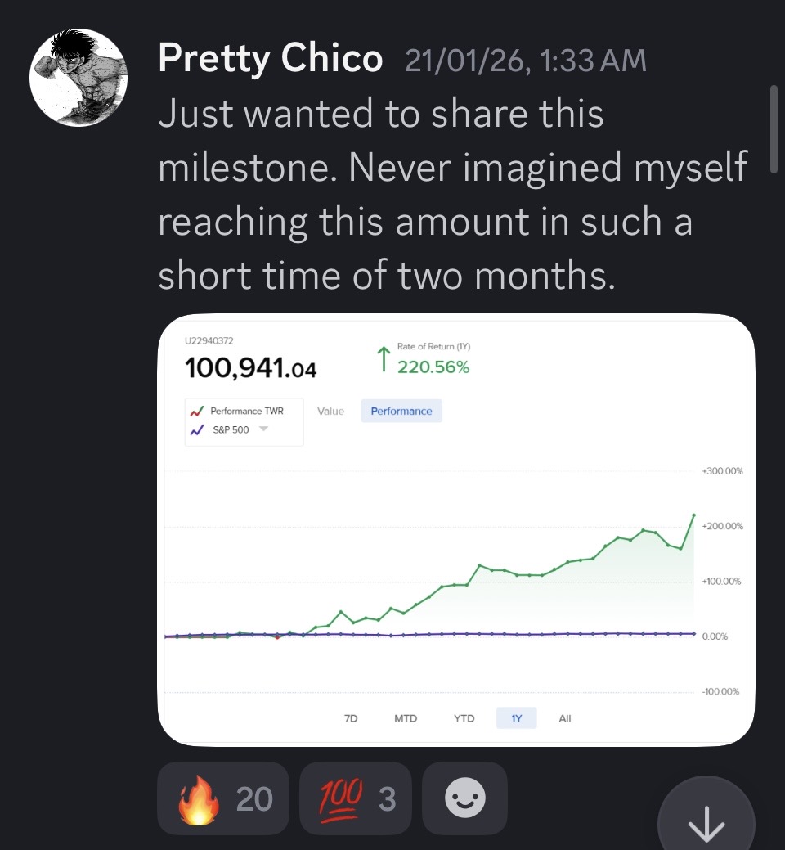Click the Performance TWR legend line icon

[x=196, y=412]
